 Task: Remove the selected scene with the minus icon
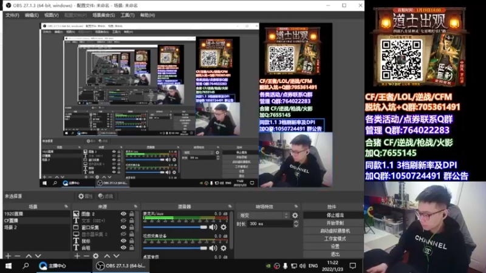pyautogui.click(x=18, y=256)
